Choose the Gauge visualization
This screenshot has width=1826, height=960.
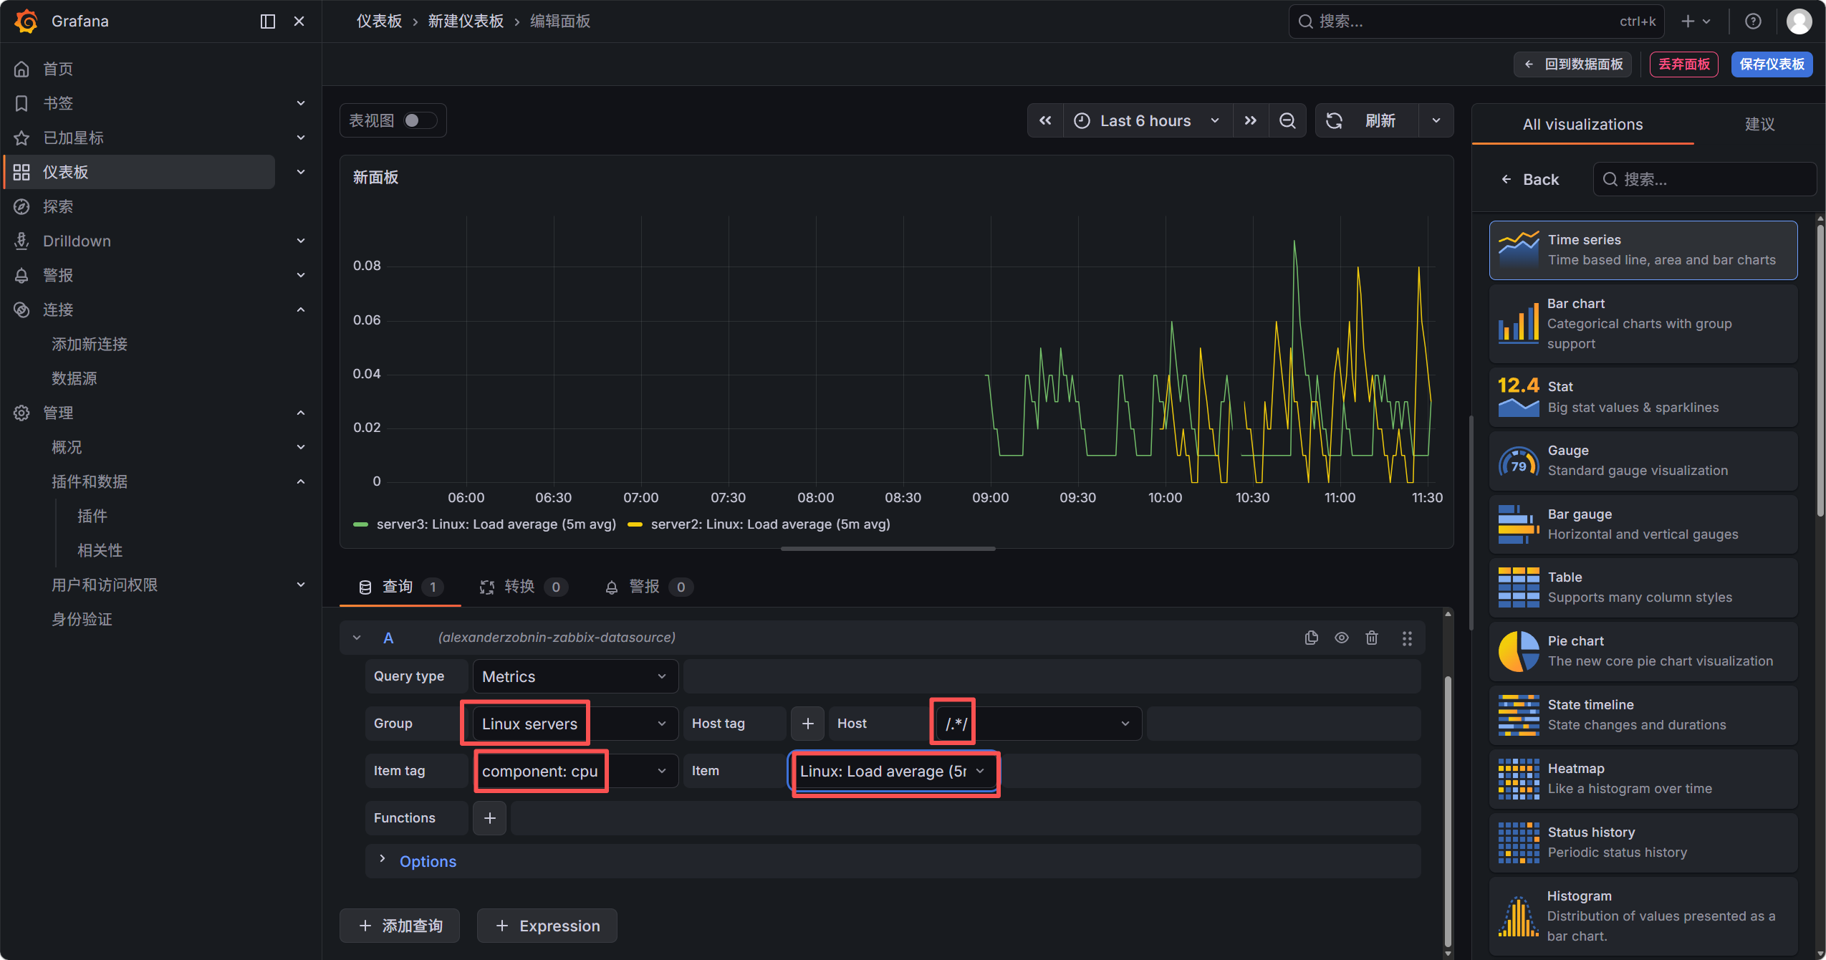[x=1643, y=461]
